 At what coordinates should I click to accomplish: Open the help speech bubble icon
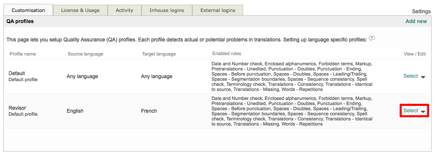point(372,38)
